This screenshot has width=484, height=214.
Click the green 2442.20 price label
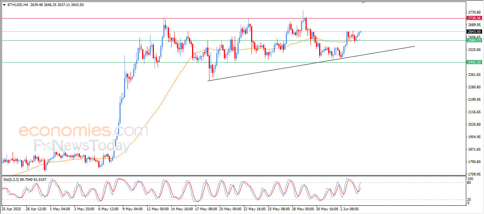pos(474,62)
